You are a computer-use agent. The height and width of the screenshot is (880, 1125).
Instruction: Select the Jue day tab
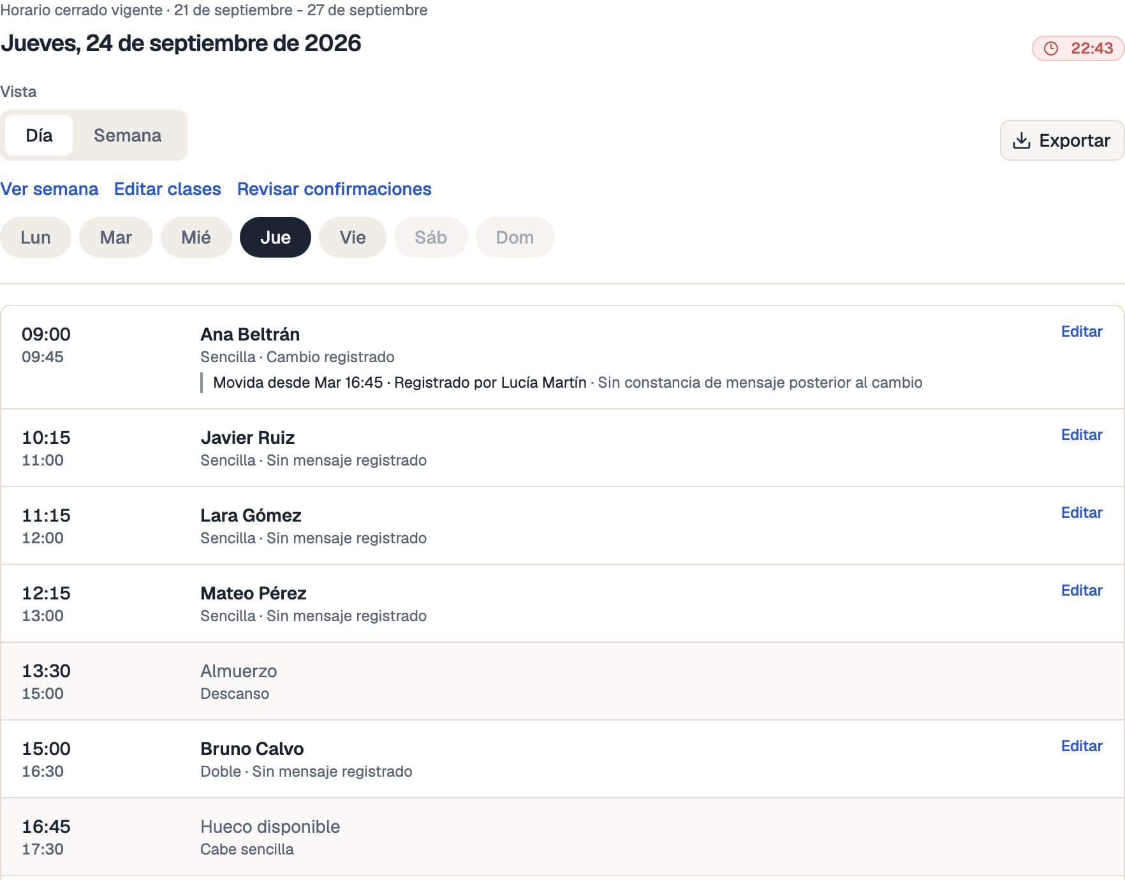[x=276, y=237]
